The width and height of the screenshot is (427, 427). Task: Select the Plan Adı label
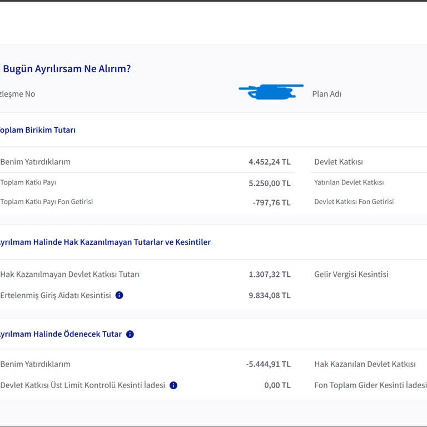(x=327, y=94)
